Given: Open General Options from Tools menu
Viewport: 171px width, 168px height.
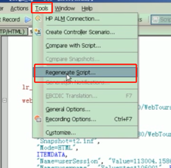Looking at the screenshot, I should click(85, 109).
